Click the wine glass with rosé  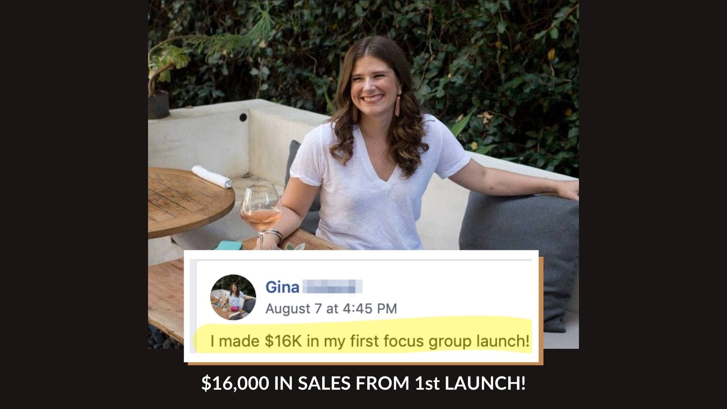point(261,216)
